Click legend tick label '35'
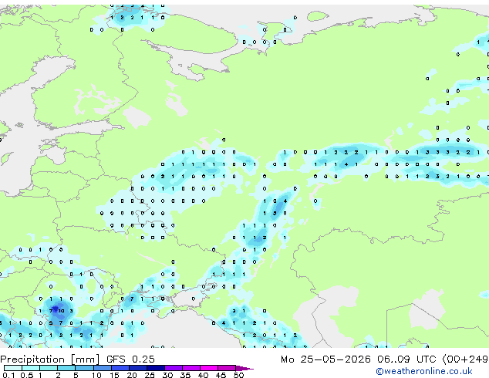This screenshot has width=489, height=378. [x=185, y=375]
